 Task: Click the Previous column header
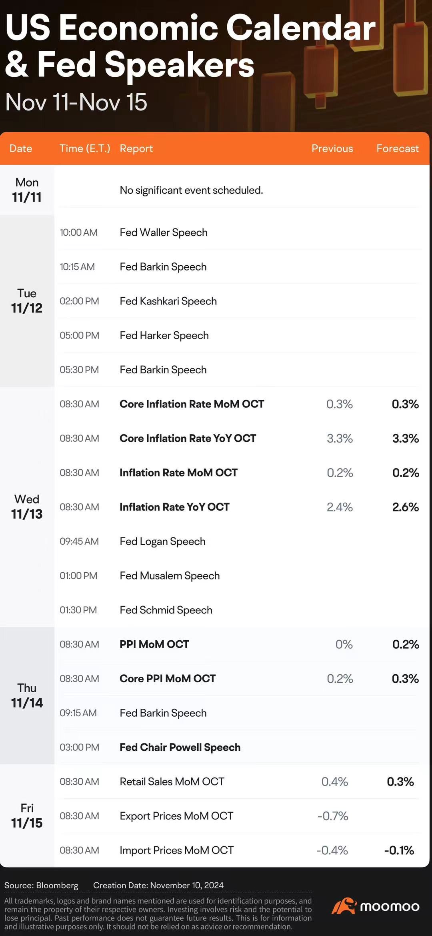tap(332, 148)
